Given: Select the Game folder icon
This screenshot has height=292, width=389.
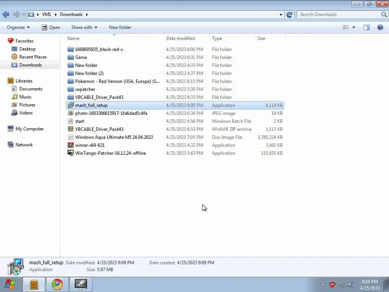Looking at the screenshot, I should 71,57.
